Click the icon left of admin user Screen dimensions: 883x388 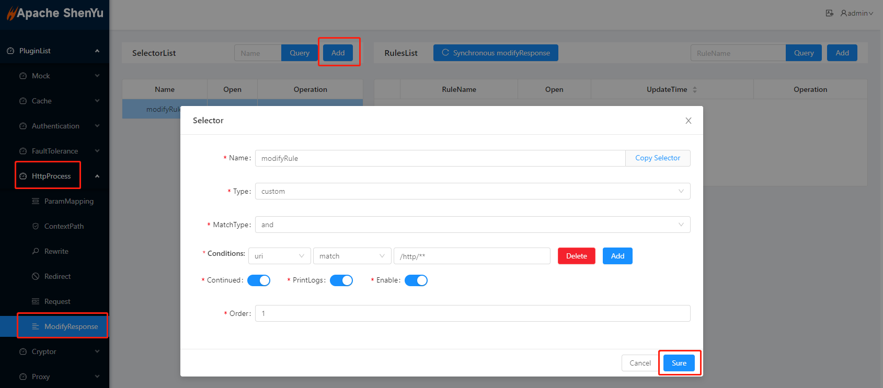coord(829,13)
